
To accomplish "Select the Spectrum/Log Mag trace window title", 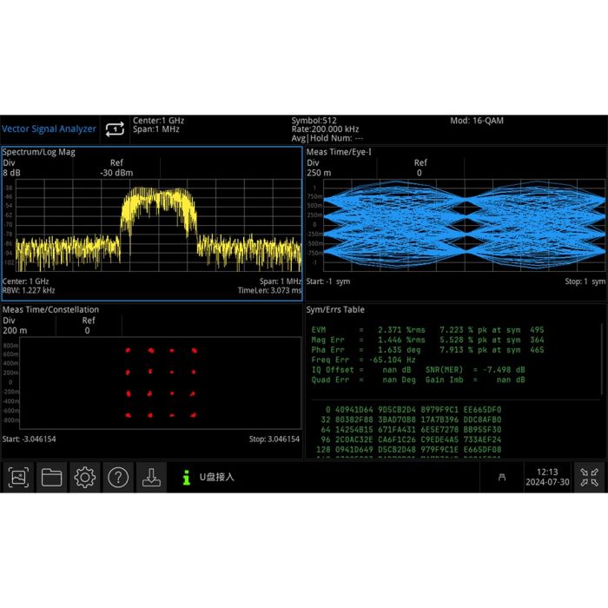I will point(38,152).
